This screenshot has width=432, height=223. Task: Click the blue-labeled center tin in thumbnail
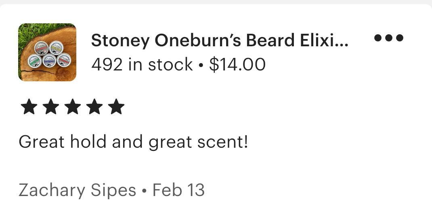(x=49, y=60)
